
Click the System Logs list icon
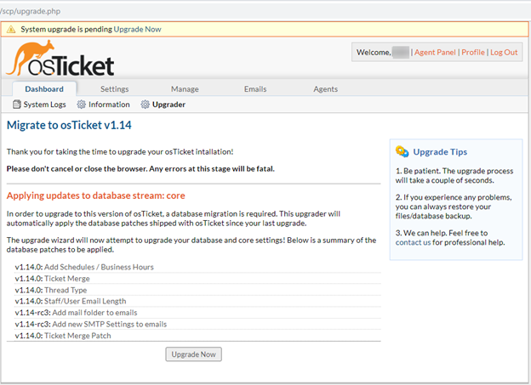click(17, 105)
